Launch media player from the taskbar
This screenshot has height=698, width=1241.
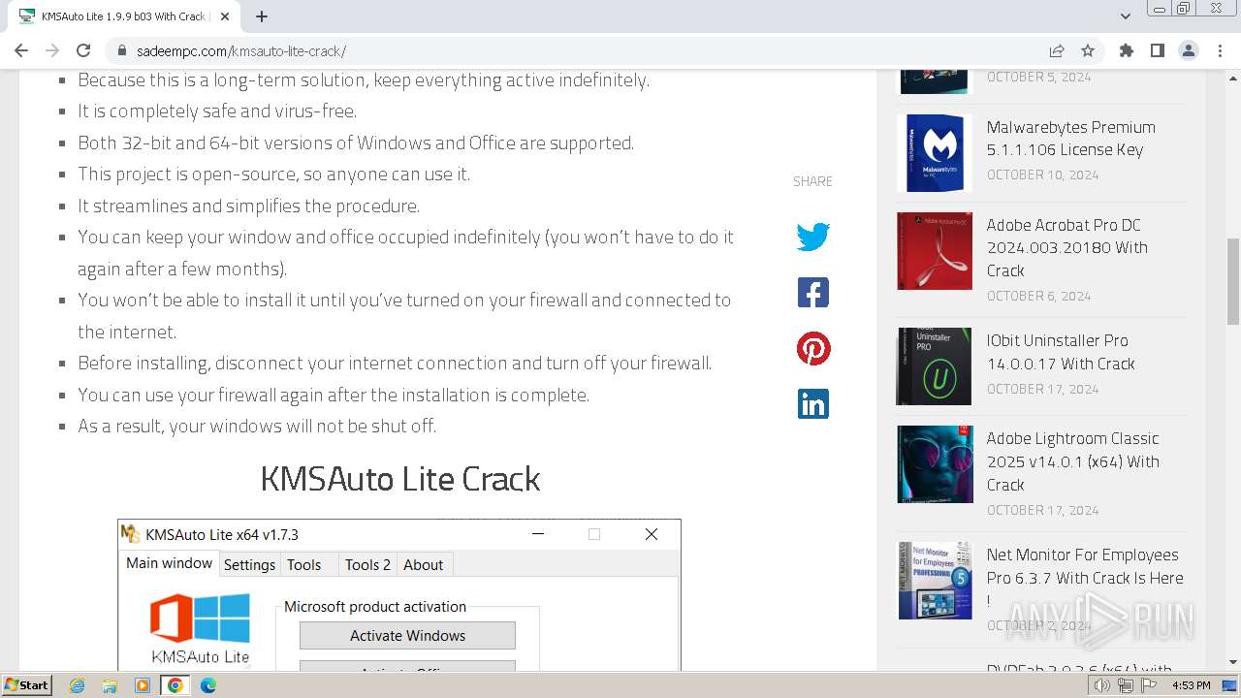143,685
